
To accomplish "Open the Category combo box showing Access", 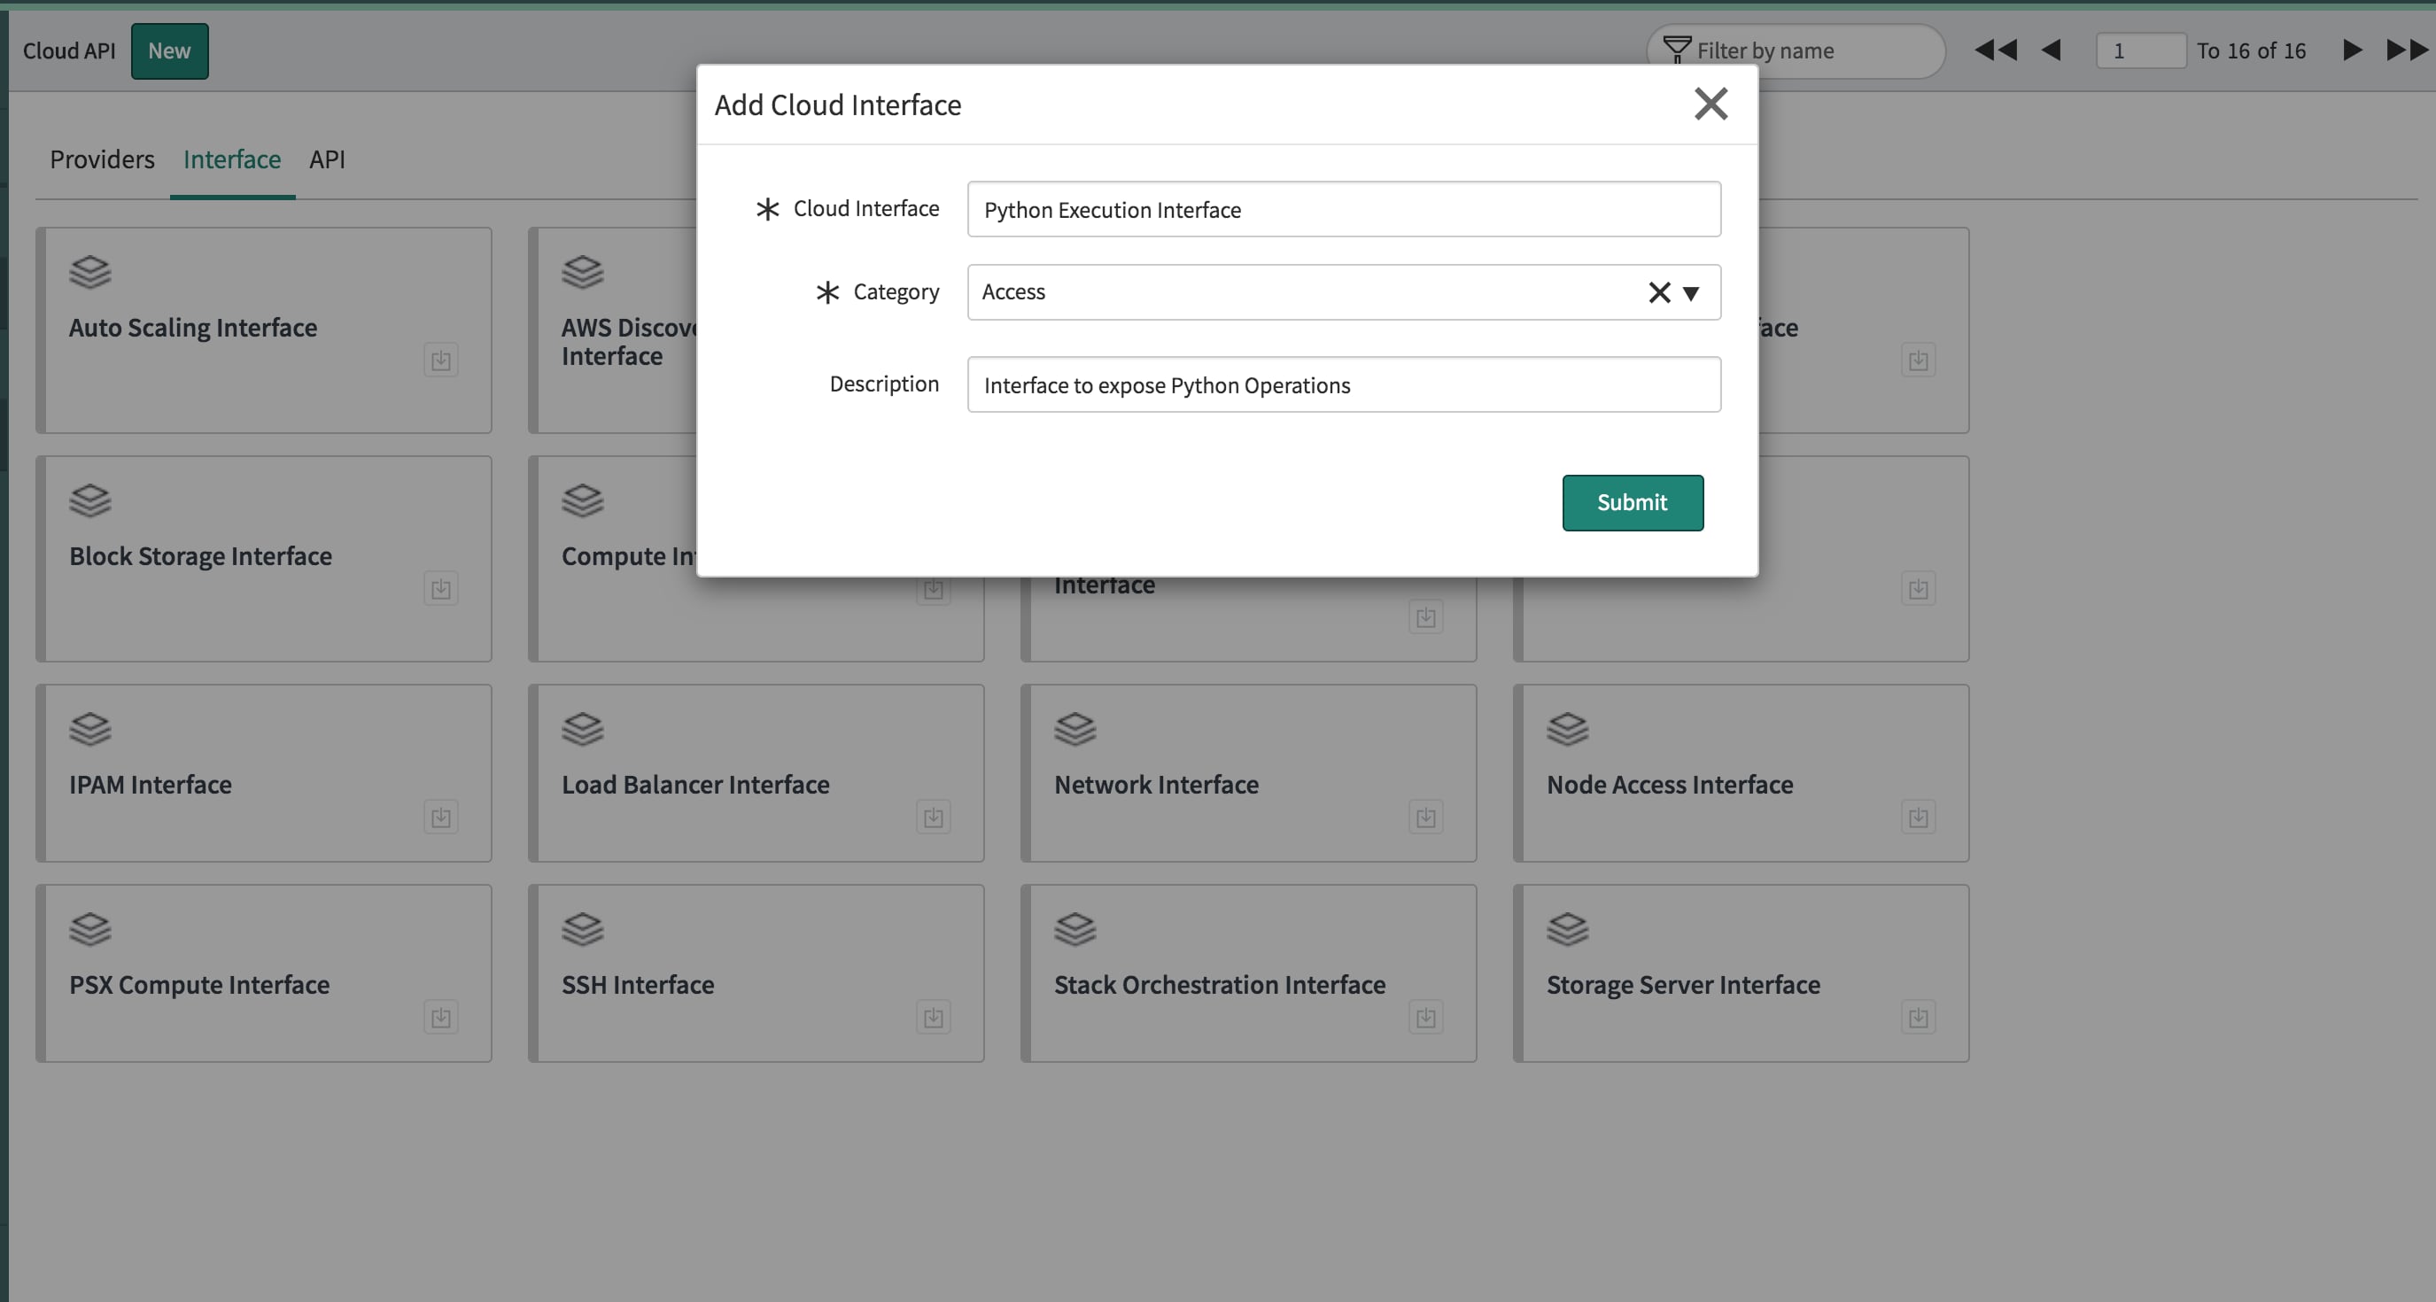I will point(1305,292).
